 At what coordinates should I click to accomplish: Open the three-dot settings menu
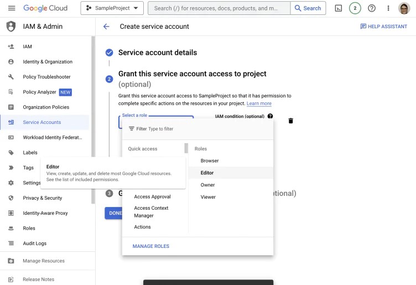point(388,8)
